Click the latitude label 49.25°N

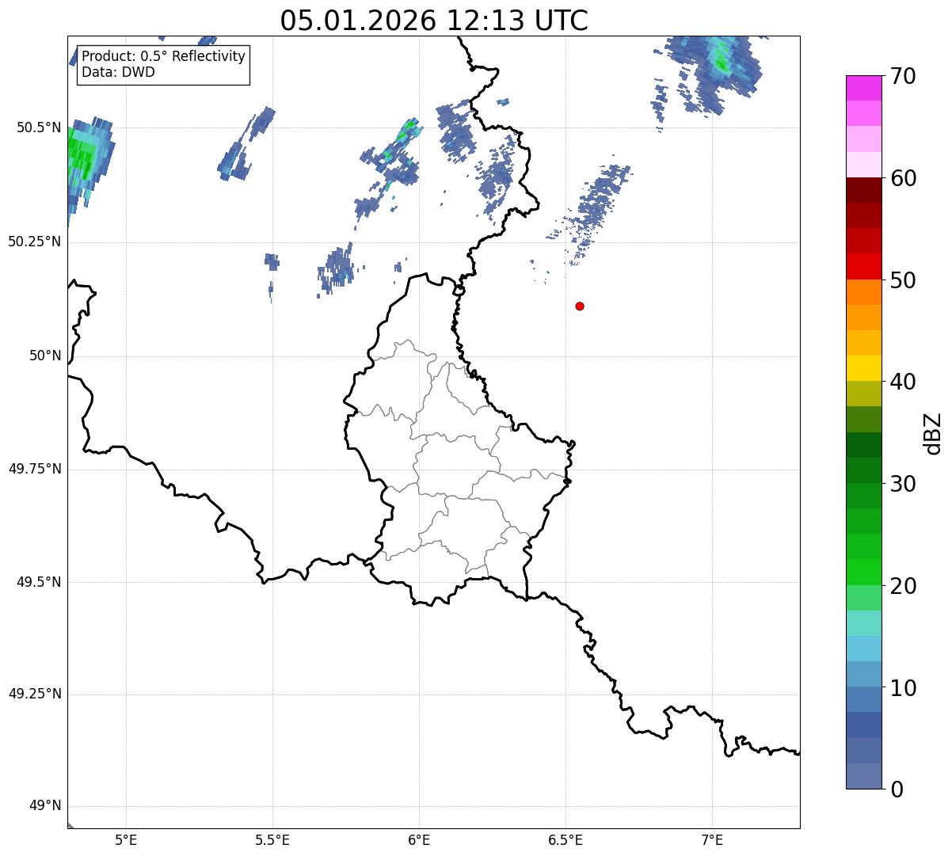coord(35,694)
